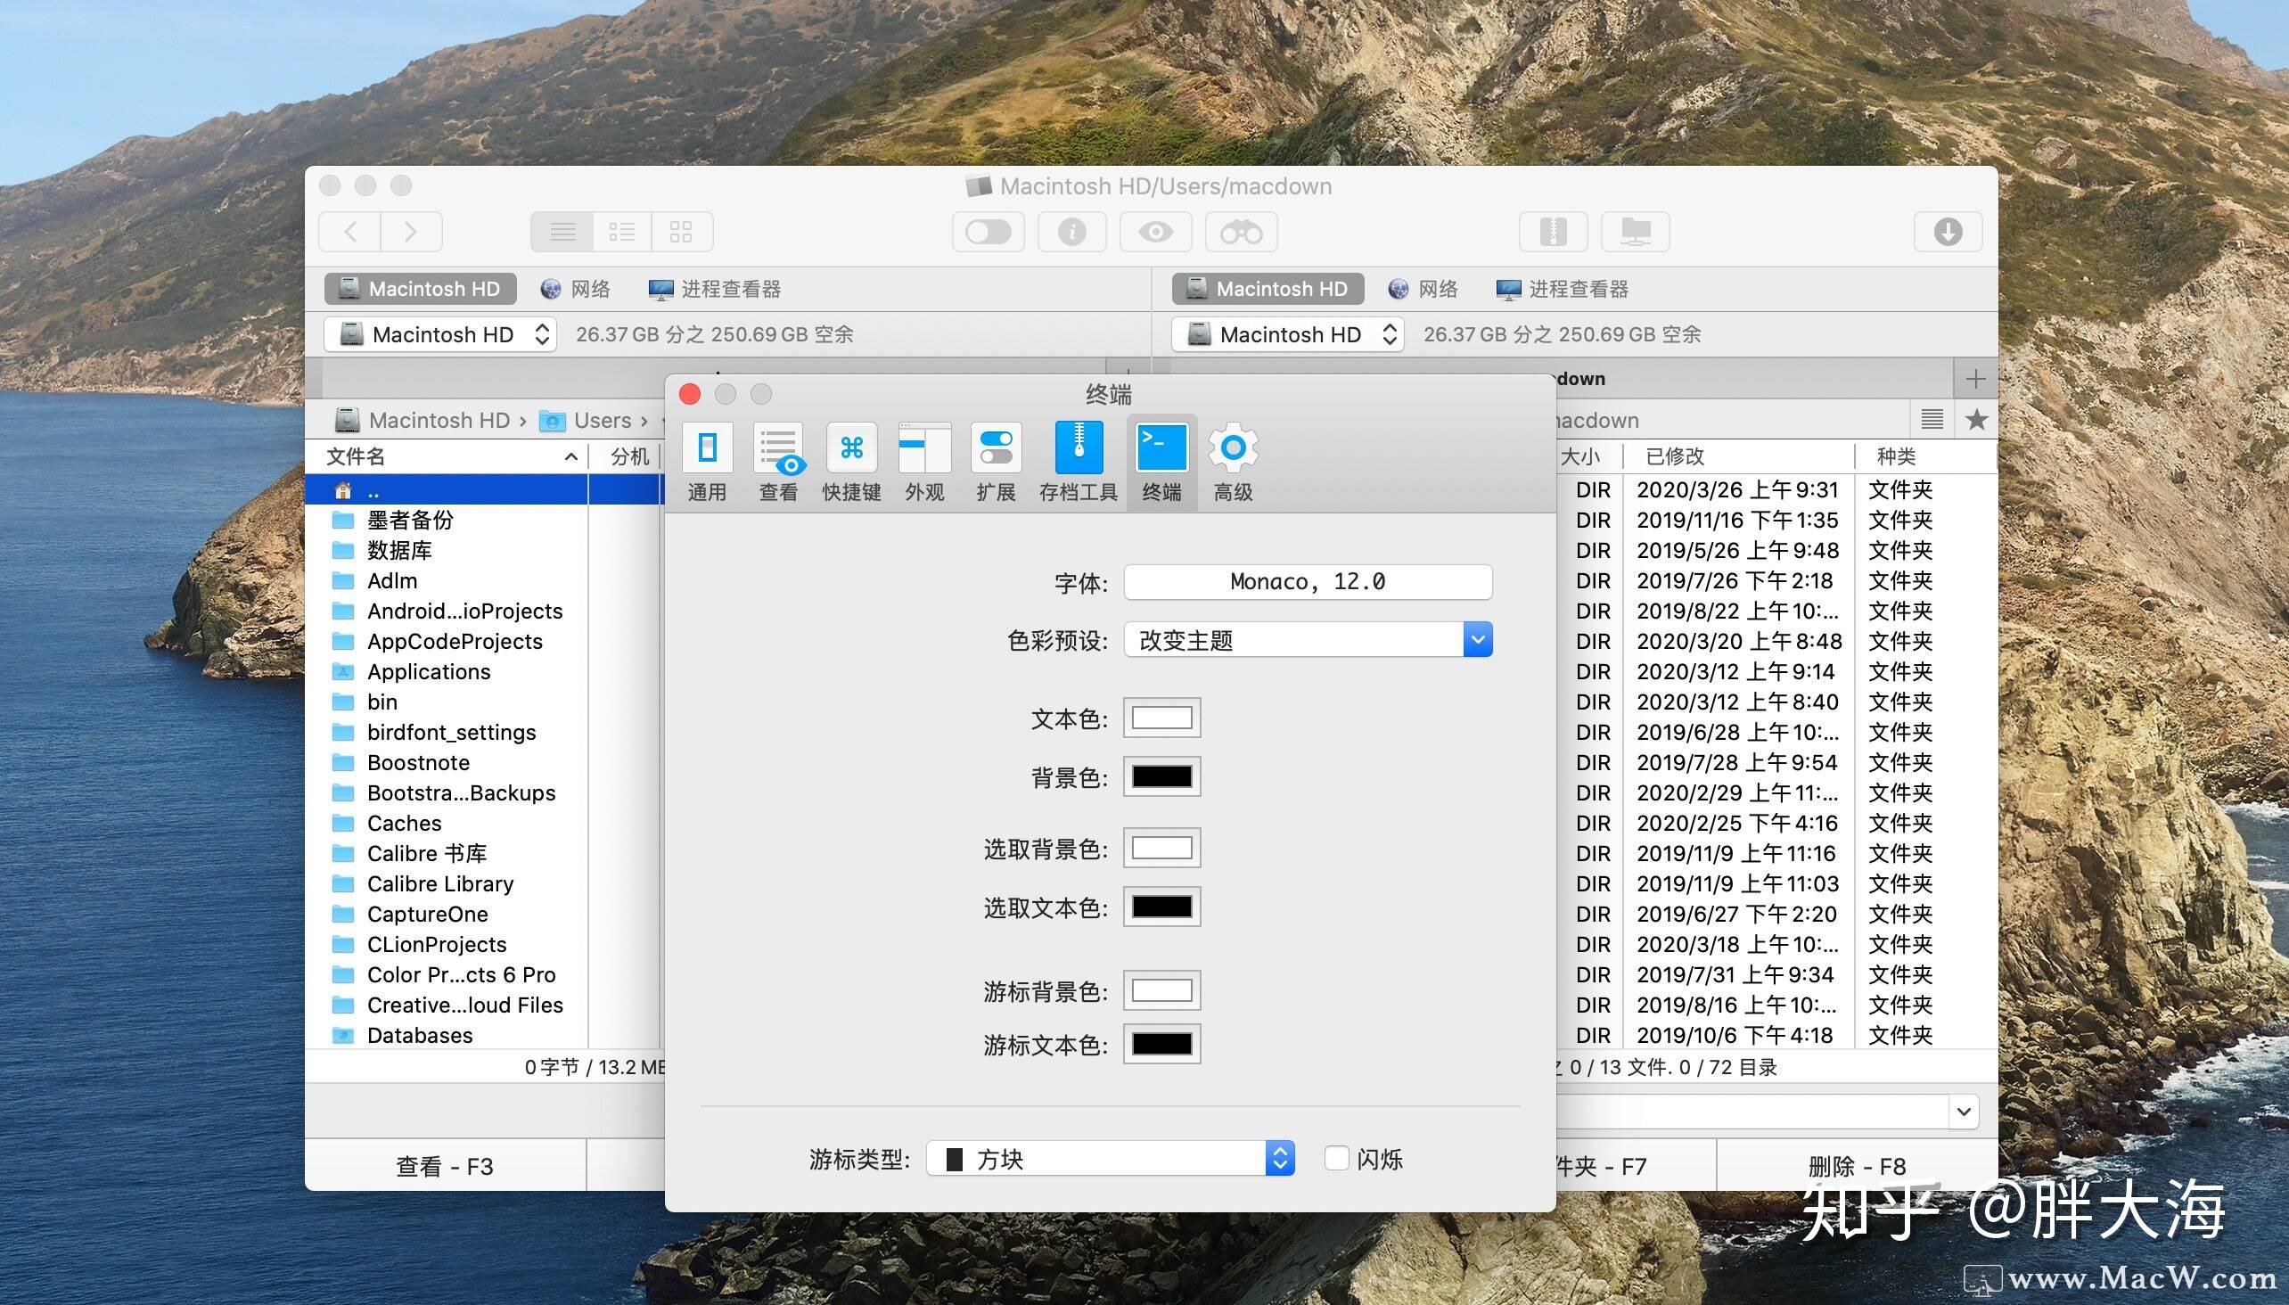
Task: Open the 通用 general preferences tab
Action: pyautogui.click(x=707, y=462)
